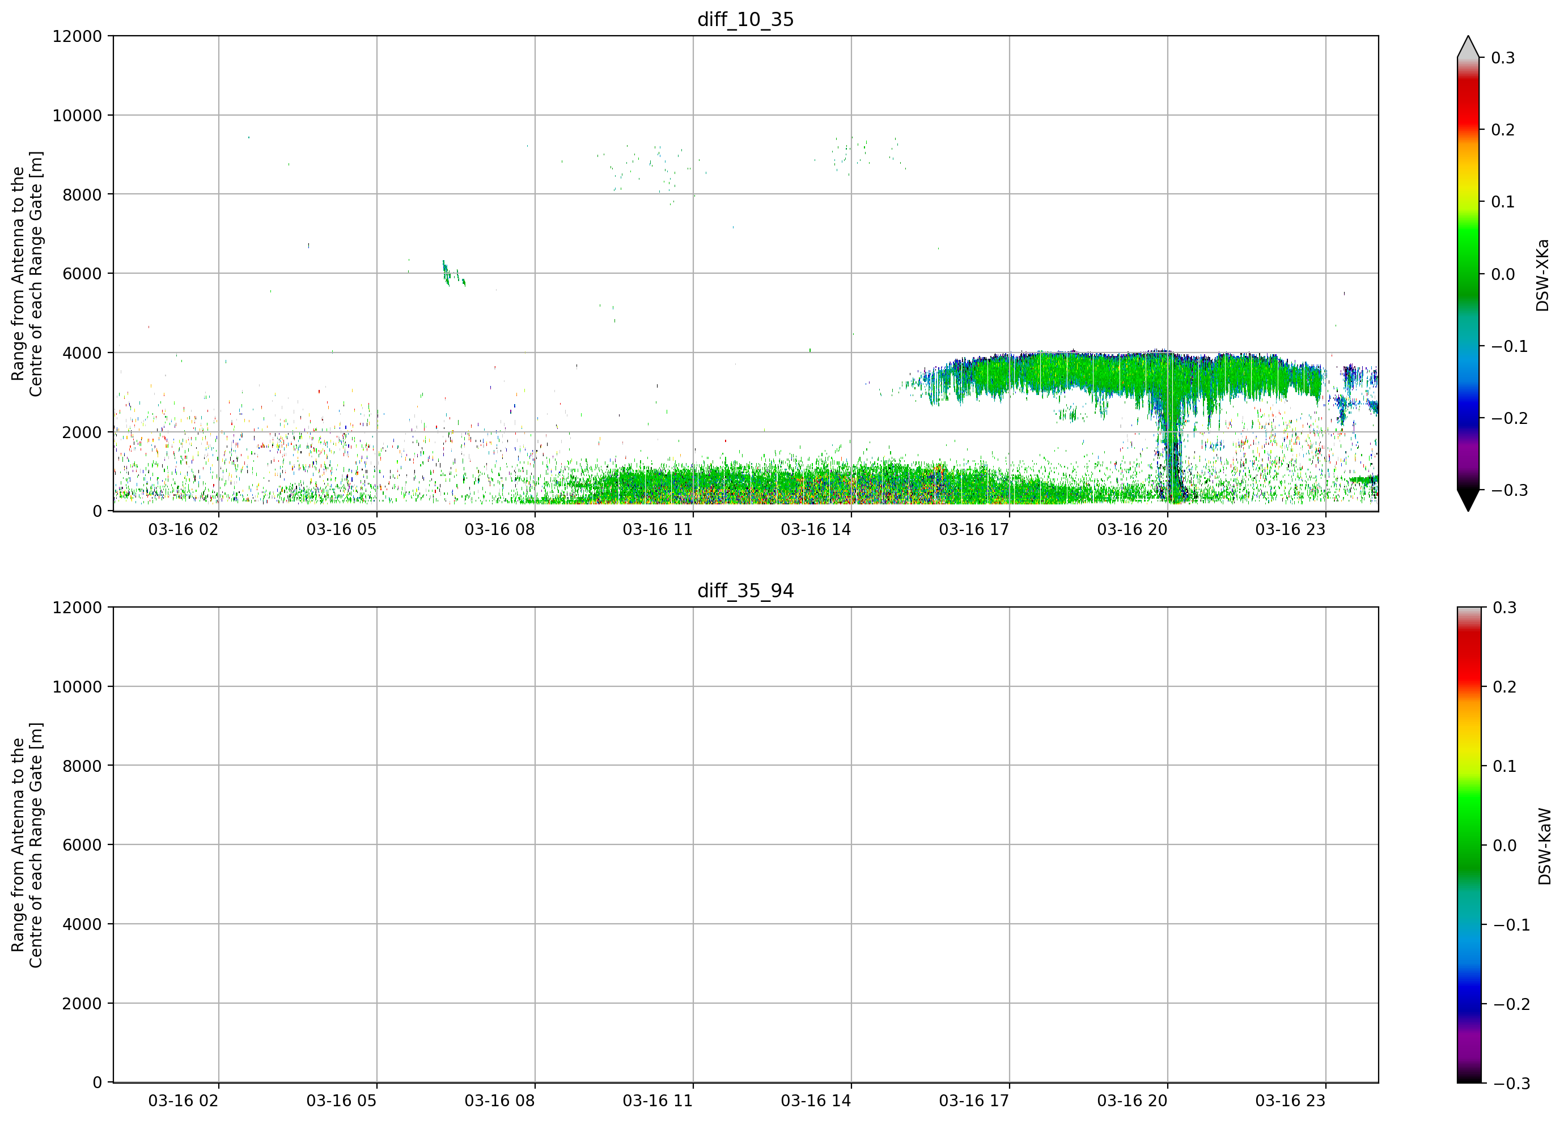1564x1121 pixels.
Task: Click the top plot's range axis label
Action: pos(27,274)
